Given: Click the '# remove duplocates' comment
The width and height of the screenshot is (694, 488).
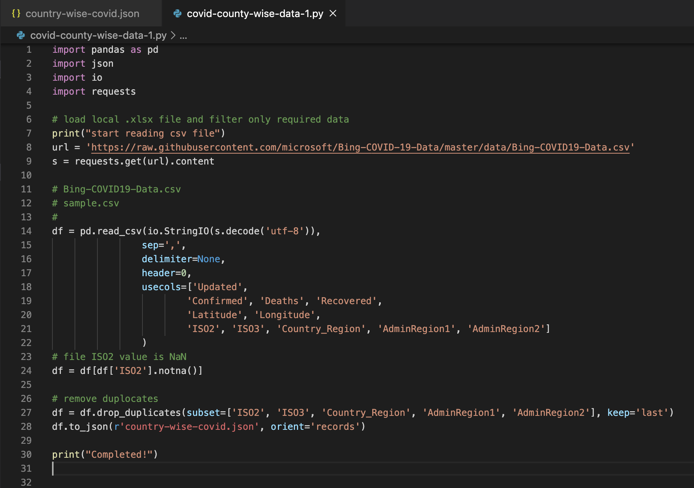Looking at the screenshot, I should click(x=105, y=399).
